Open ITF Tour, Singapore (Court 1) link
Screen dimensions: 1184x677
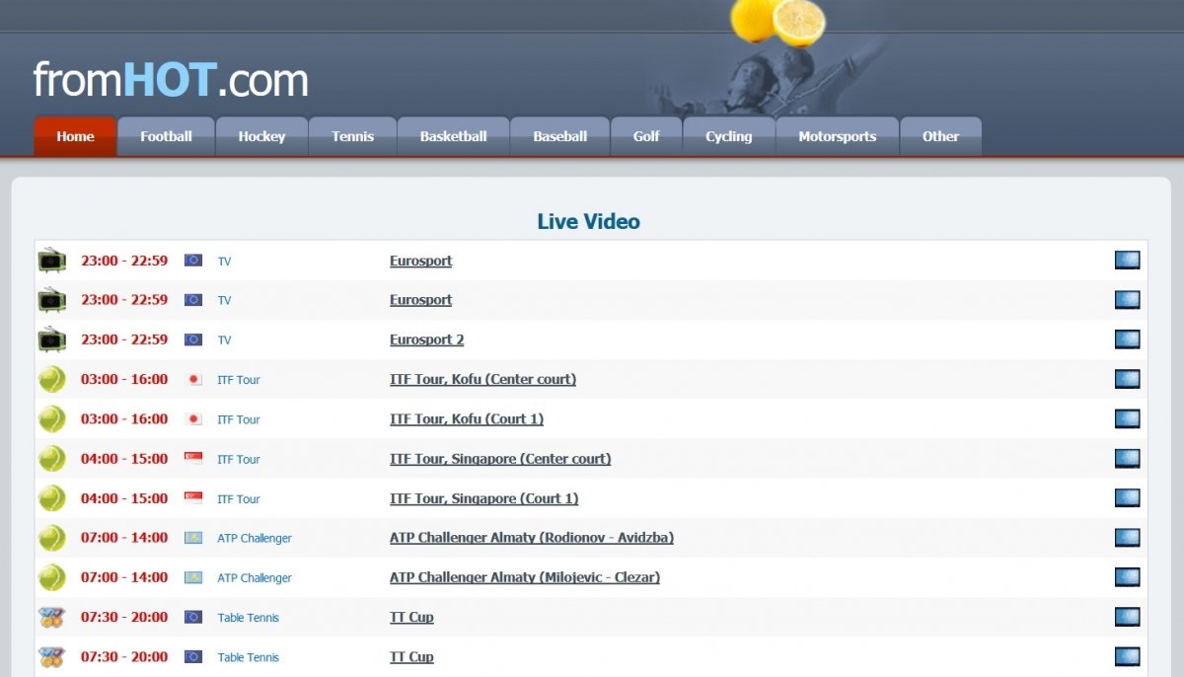pyautogui.click(x=483, y=498)
